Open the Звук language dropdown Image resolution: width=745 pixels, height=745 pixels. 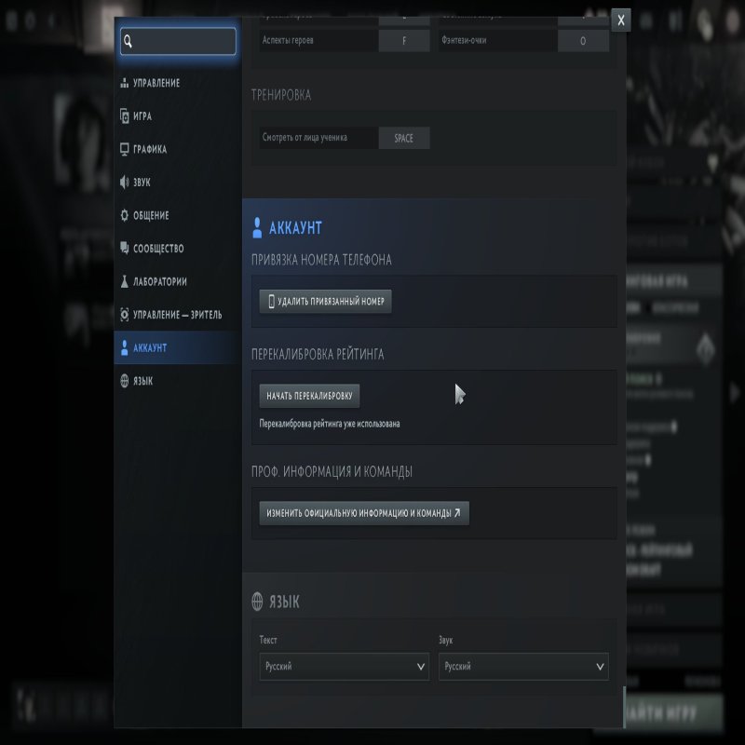pyautogui.click(x=523, y=667)
